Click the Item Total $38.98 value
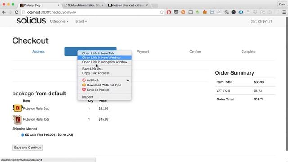Image resolution: width=288 pixels, height=162 pixels. (x=259, y=82)
